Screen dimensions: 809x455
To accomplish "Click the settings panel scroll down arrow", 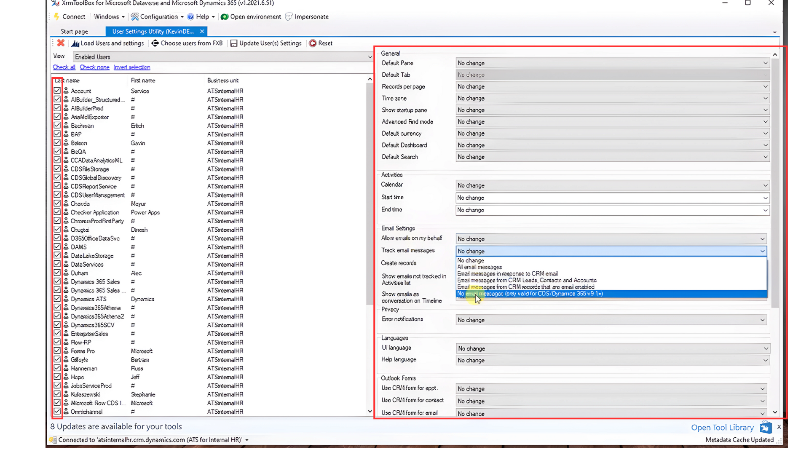I will tap(775, 412).
